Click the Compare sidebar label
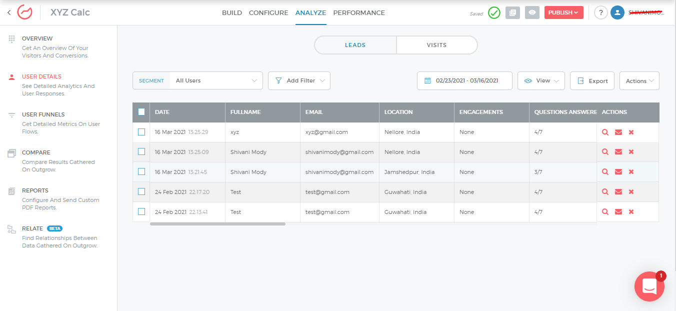This screenshot has height=311, width=676. (x=36, y=152)
